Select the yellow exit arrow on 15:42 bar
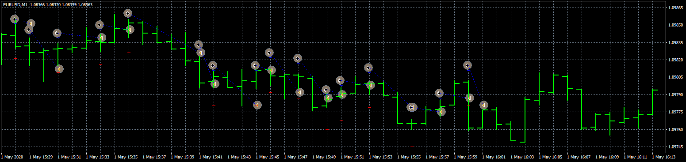Image resolution: width=686 pixels, height=162 pixels. [x=215, y=84]
